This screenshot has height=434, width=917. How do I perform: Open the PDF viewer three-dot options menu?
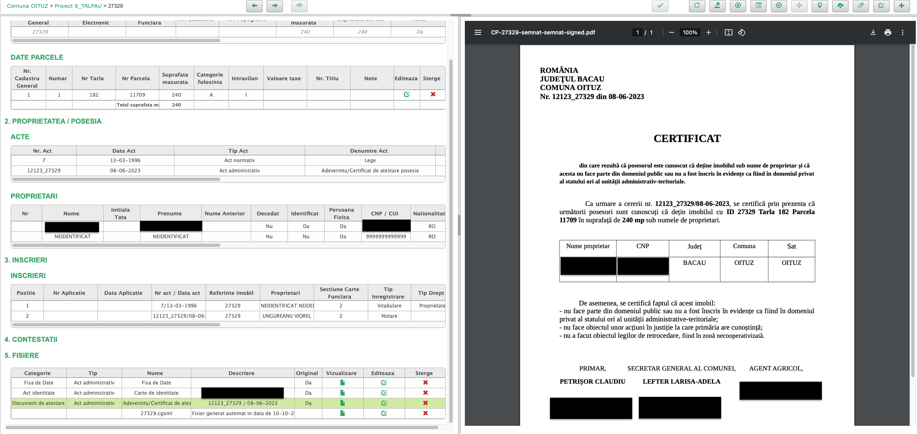click(903, 32)
